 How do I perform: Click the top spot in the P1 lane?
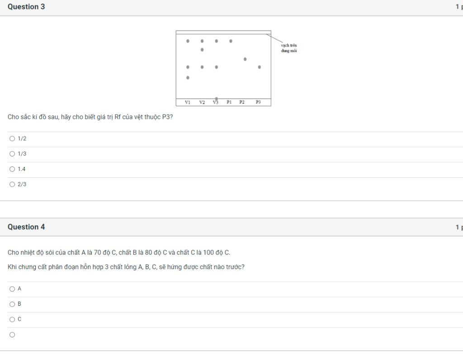pyautogui.click(x=231, y=41)
